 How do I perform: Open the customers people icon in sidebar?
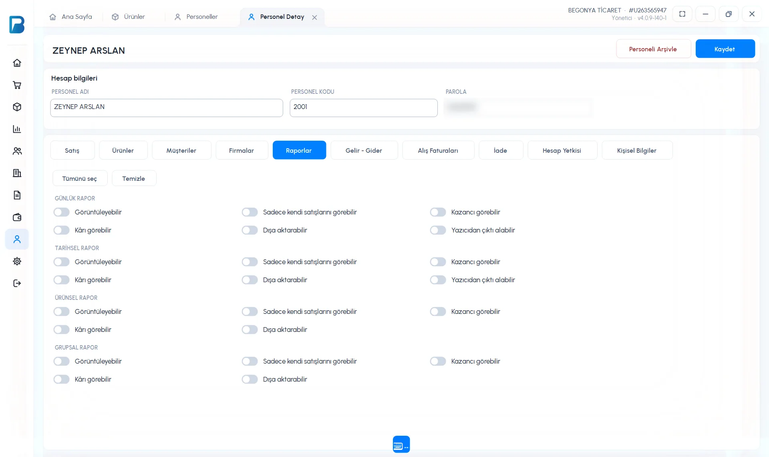[17, 151]
